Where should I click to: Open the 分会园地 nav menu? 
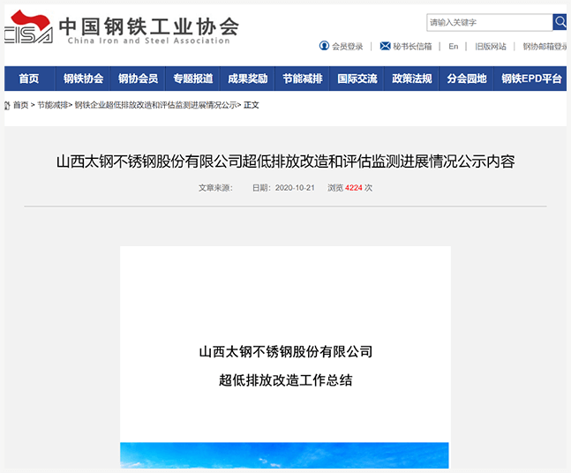[467, 79]
